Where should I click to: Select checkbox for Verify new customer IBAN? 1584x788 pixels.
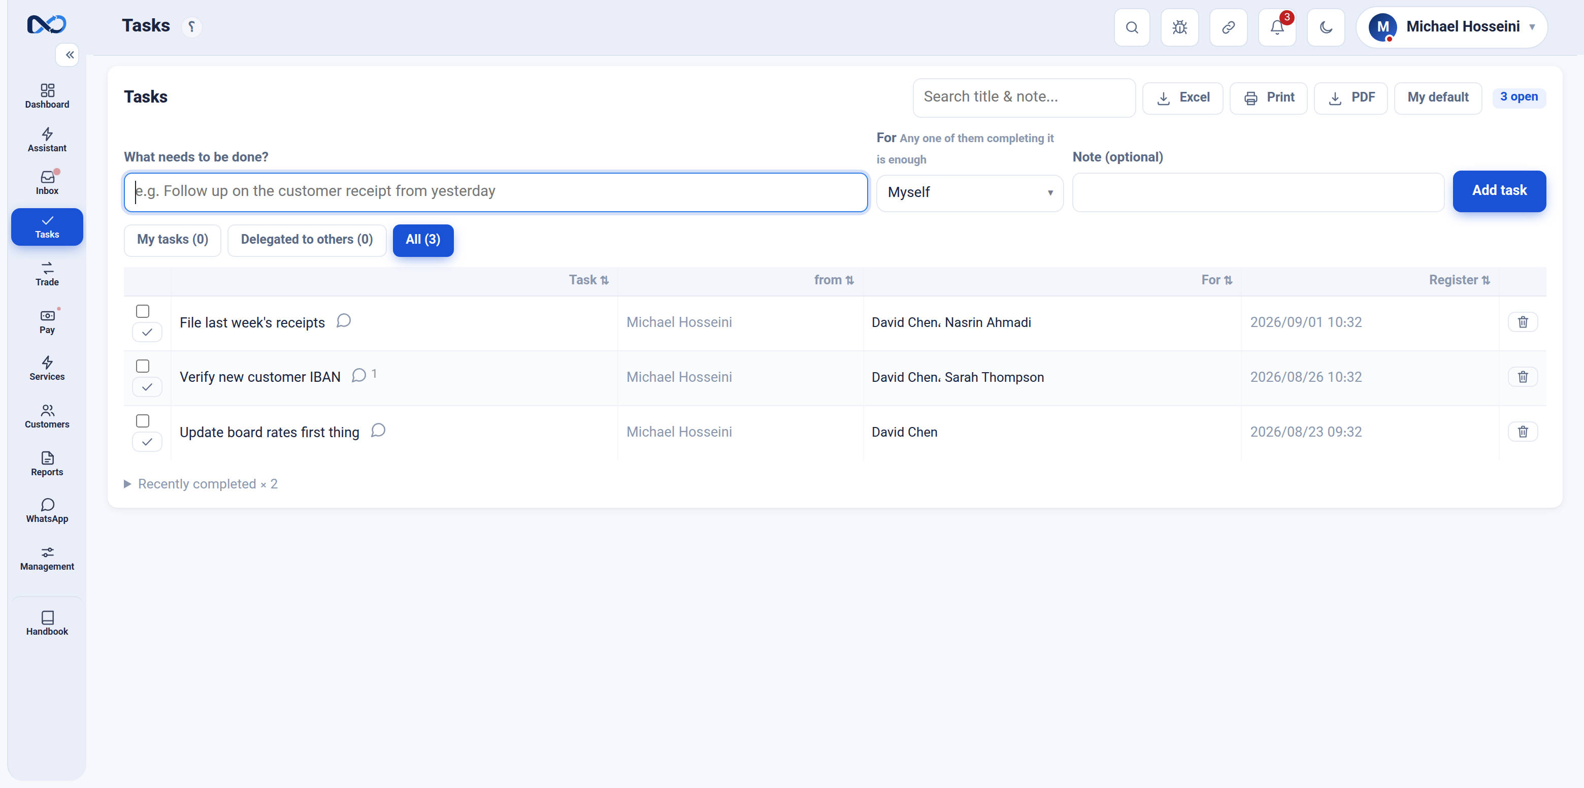143,366
